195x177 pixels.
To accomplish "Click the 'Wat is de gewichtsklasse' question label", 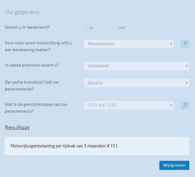I will tap(36, 108).
